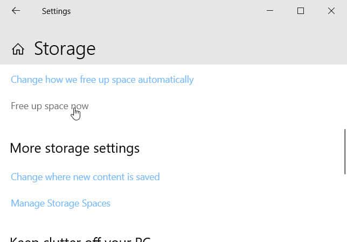347x242 pixels.
Task: Select the More storage settings heading
Action: click(75, 148)
